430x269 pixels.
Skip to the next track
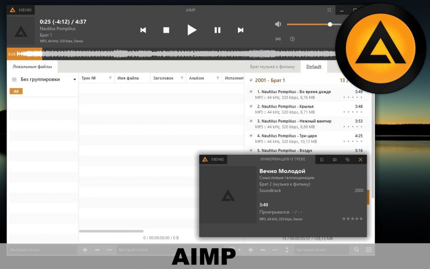[x=240, y=30]
